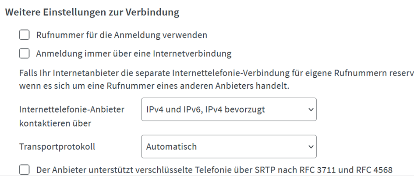Click the label 'Anmeldung immer über eine Internetverbindung'
Image resolution: width=414 pixels, height=176 pixels.
(x=134, y=54)
